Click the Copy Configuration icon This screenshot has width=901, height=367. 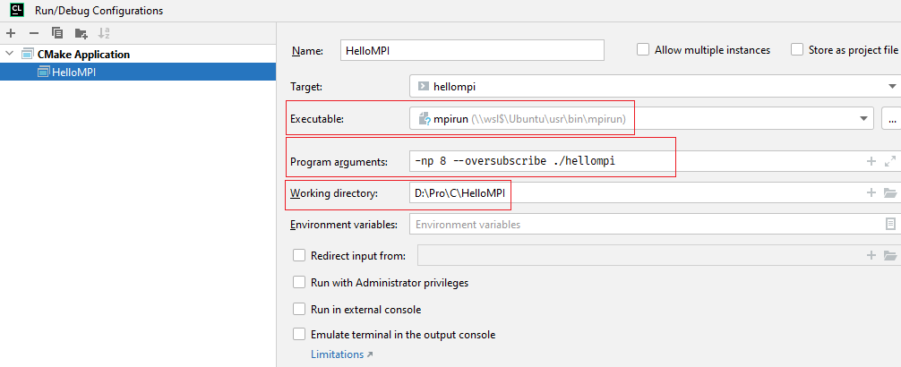tap(57, 33)
